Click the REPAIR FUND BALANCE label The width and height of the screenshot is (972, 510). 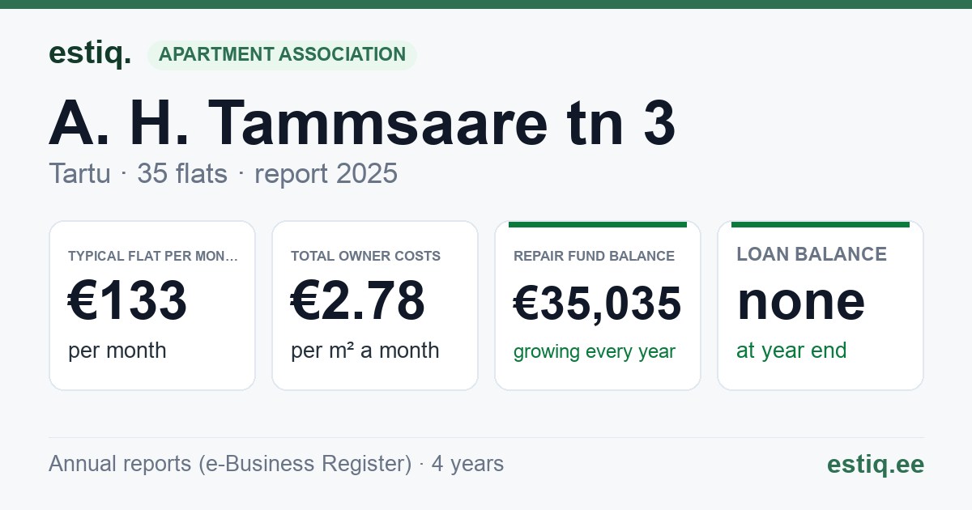594,256
